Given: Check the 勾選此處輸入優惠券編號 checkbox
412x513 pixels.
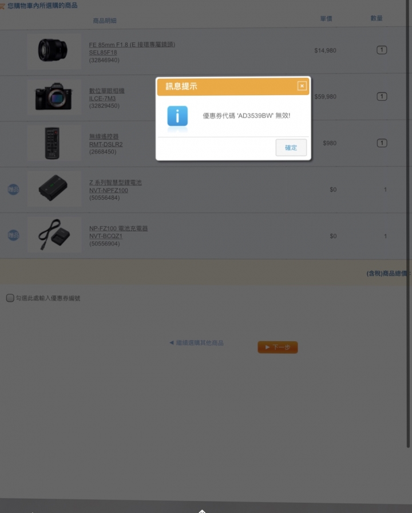Looking at the screenshot, I should pos(10,298).
